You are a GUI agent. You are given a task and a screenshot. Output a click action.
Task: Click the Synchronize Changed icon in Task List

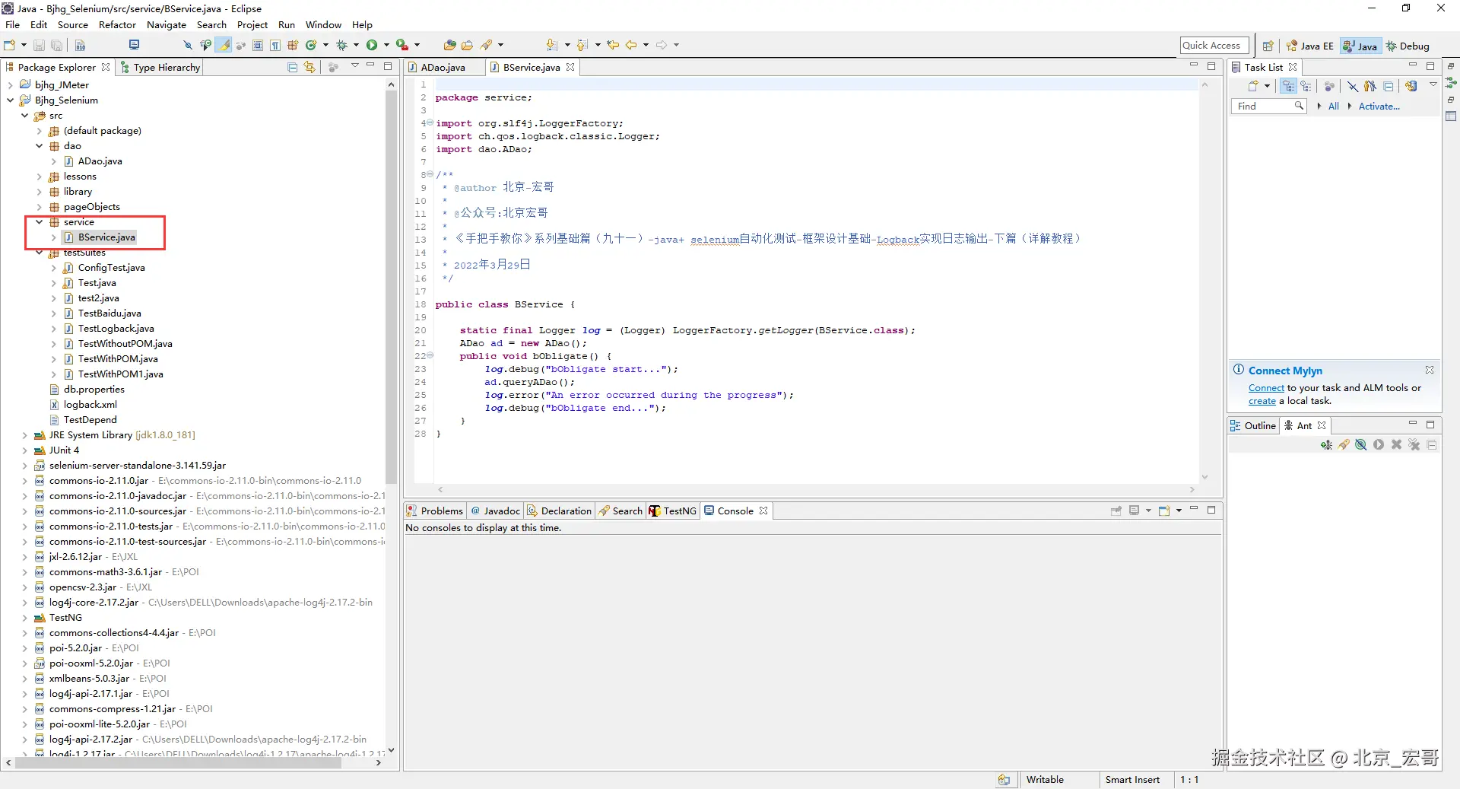click(1411, 87)
